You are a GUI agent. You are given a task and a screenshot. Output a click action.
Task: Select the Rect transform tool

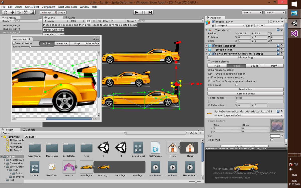click(33, 12)
